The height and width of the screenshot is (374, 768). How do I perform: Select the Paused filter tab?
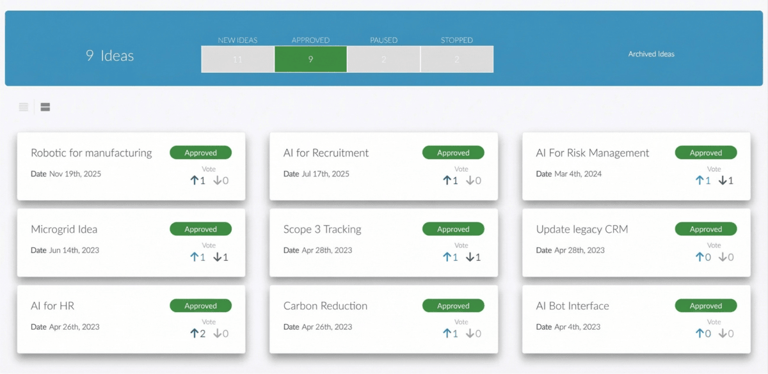pos(383,58)
